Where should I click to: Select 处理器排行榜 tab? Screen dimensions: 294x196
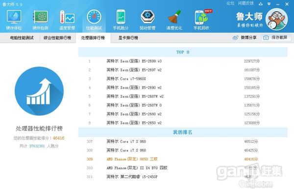tap(93, 38)
